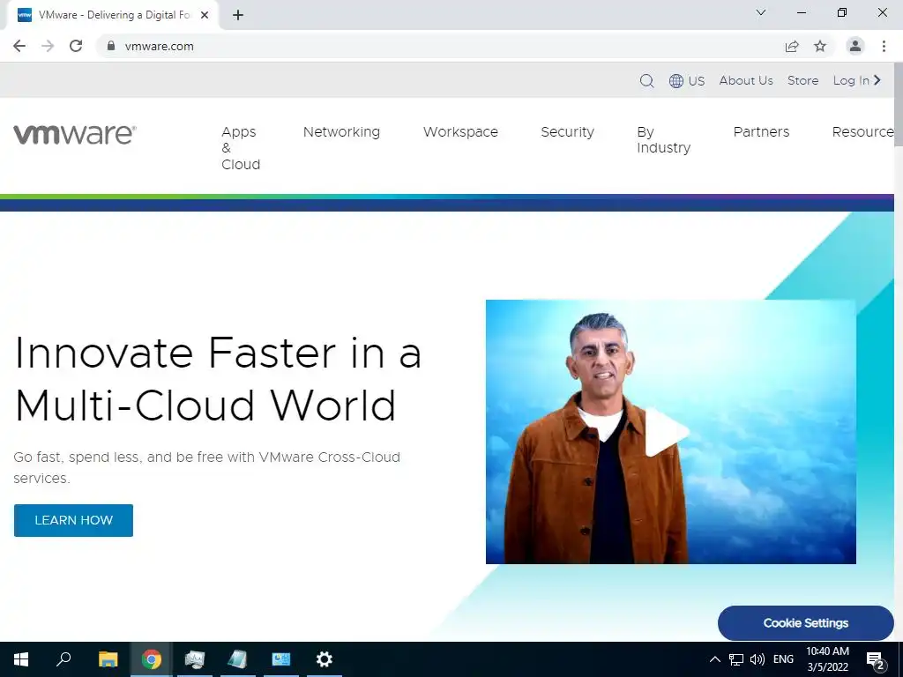The height and width of the screenshot is (677, 903).
Task: Open Windows taskbar search
Action: click(x=63, y=659)
